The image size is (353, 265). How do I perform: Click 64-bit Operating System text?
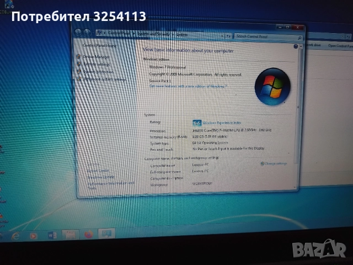click(x=210, y=142)
